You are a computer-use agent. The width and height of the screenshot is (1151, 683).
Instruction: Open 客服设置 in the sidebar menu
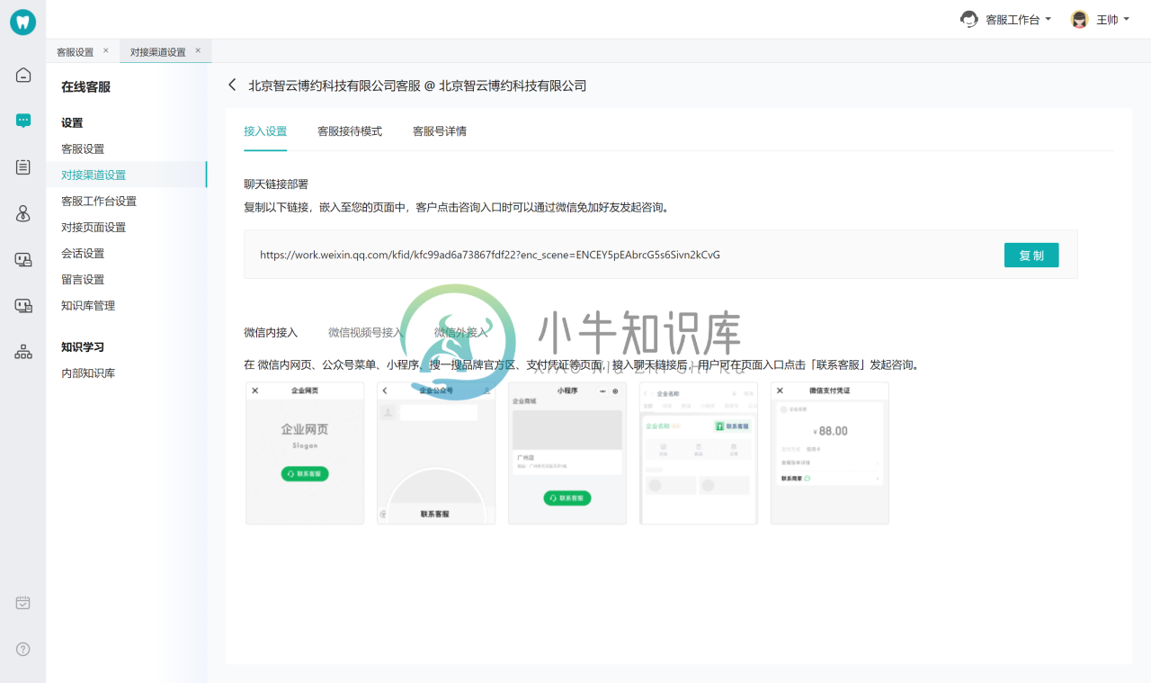click(x=83, y=148)
